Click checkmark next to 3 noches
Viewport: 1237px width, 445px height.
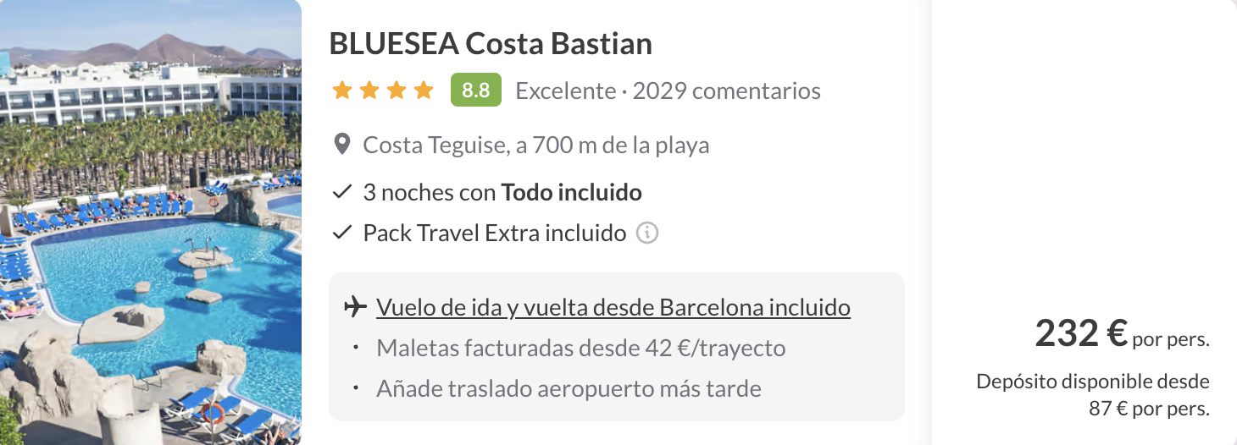[x=341, y=192]
